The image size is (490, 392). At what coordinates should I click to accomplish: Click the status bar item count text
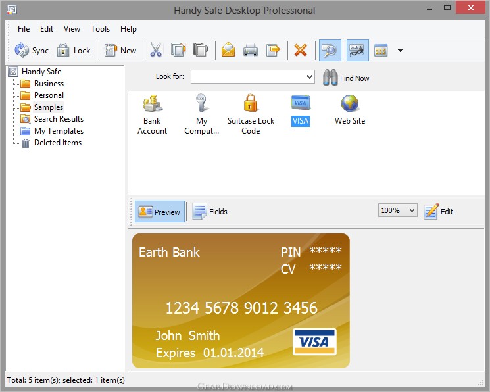66,380
